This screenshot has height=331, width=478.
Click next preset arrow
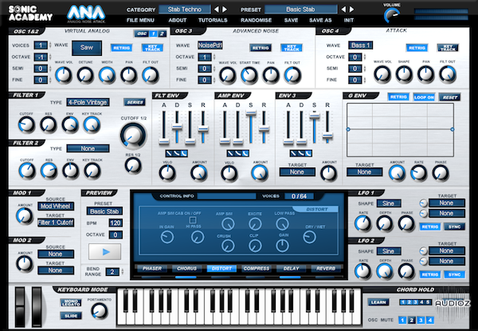point(351,10)
